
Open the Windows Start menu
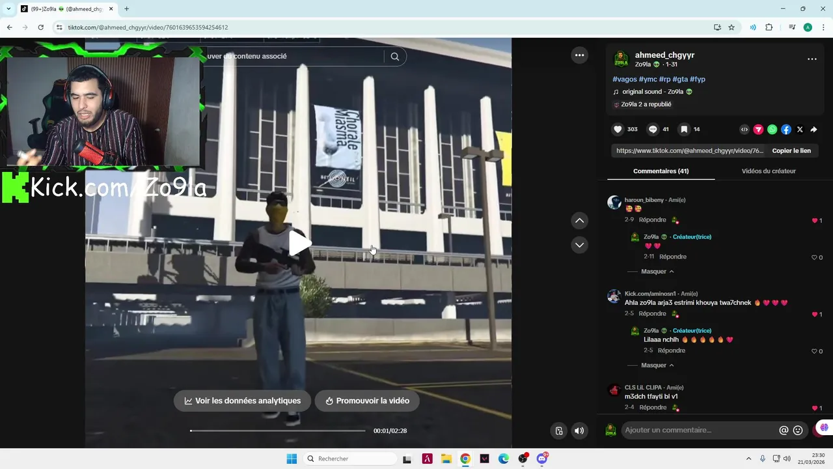pyautogui.click(x=292, y=459)
